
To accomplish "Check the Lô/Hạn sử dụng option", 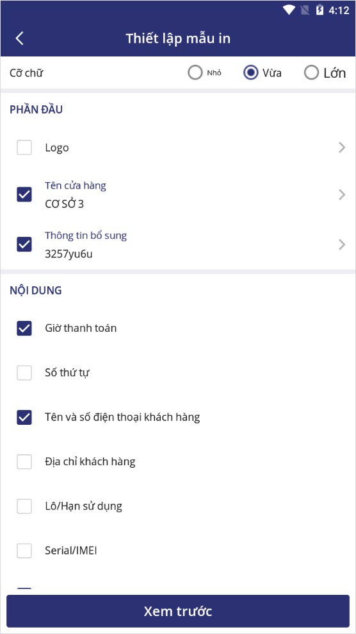I will [24, 506].
